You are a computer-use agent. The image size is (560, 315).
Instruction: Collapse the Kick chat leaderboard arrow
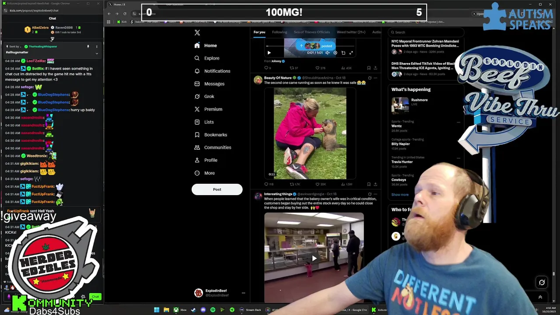[x=52, y=38]
